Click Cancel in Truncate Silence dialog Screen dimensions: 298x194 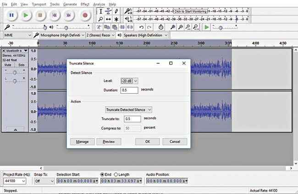[175, 142]
